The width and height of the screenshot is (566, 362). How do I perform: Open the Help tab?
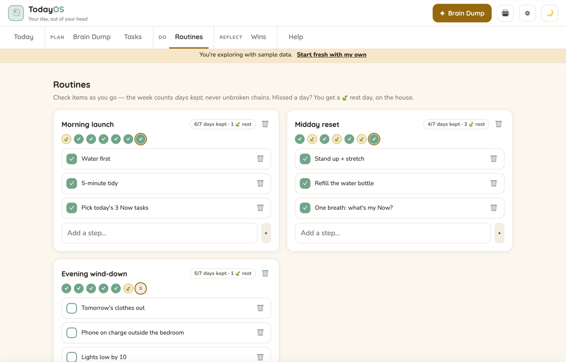296,37
